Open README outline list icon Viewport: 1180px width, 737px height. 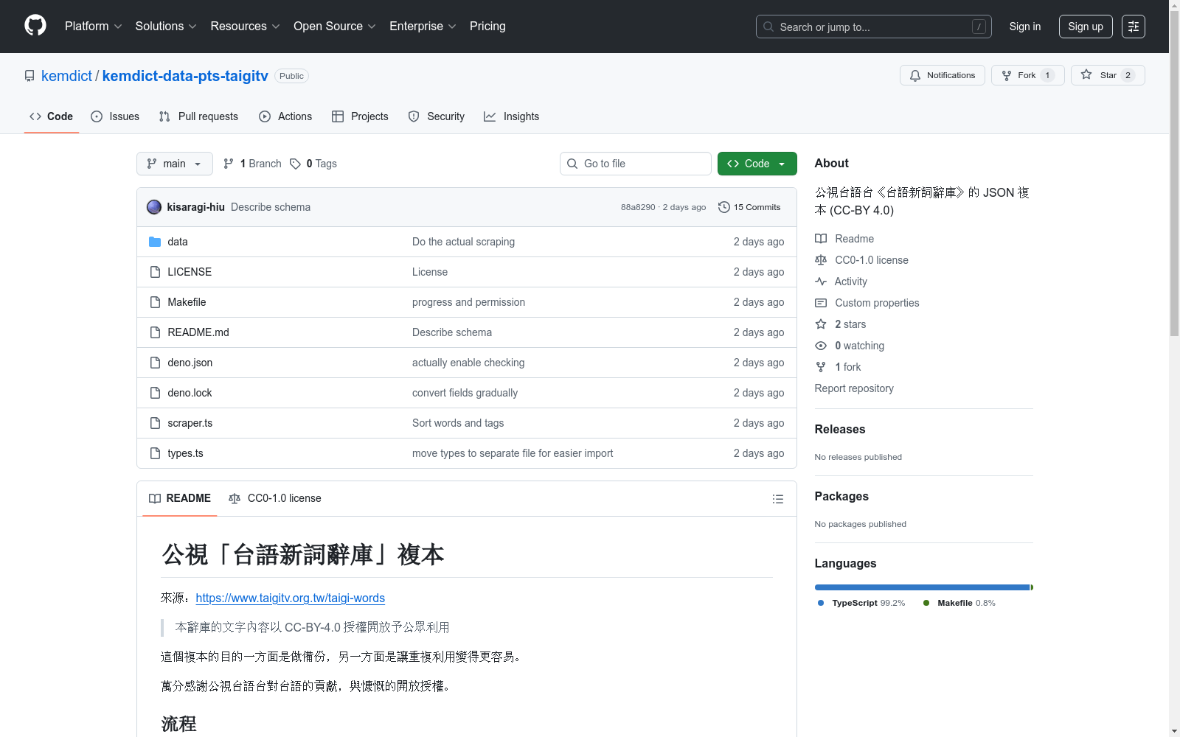[x=777, y=499]
